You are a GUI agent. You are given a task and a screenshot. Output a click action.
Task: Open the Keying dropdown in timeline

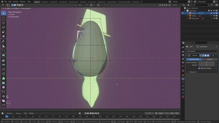click(x=19, y=113)
